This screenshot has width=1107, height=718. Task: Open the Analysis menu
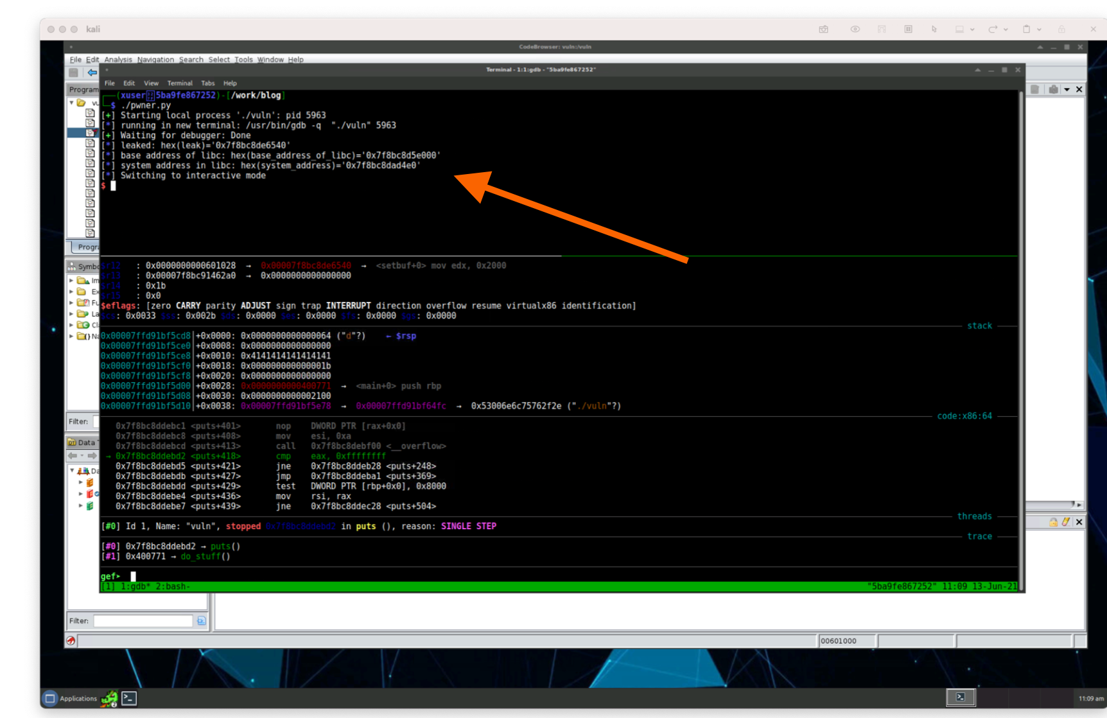[x=118, y=59]
